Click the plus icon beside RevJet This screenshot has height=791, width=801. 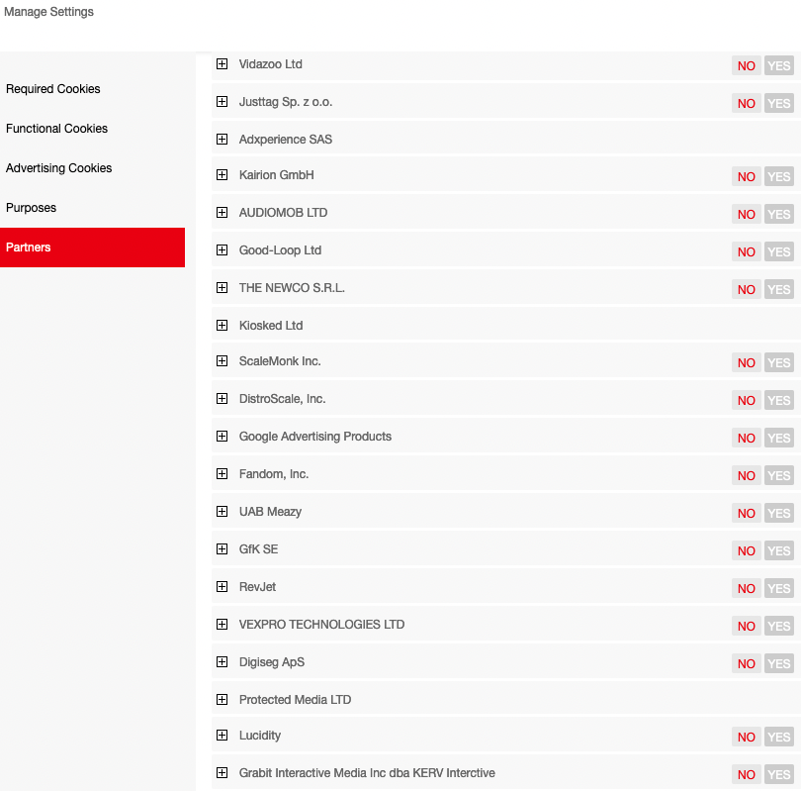(222, 587)
